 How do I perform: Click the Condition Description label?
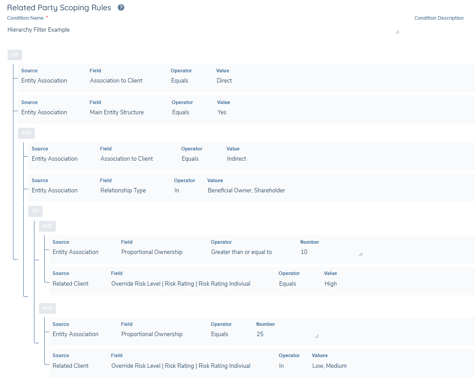click(439, 18)
